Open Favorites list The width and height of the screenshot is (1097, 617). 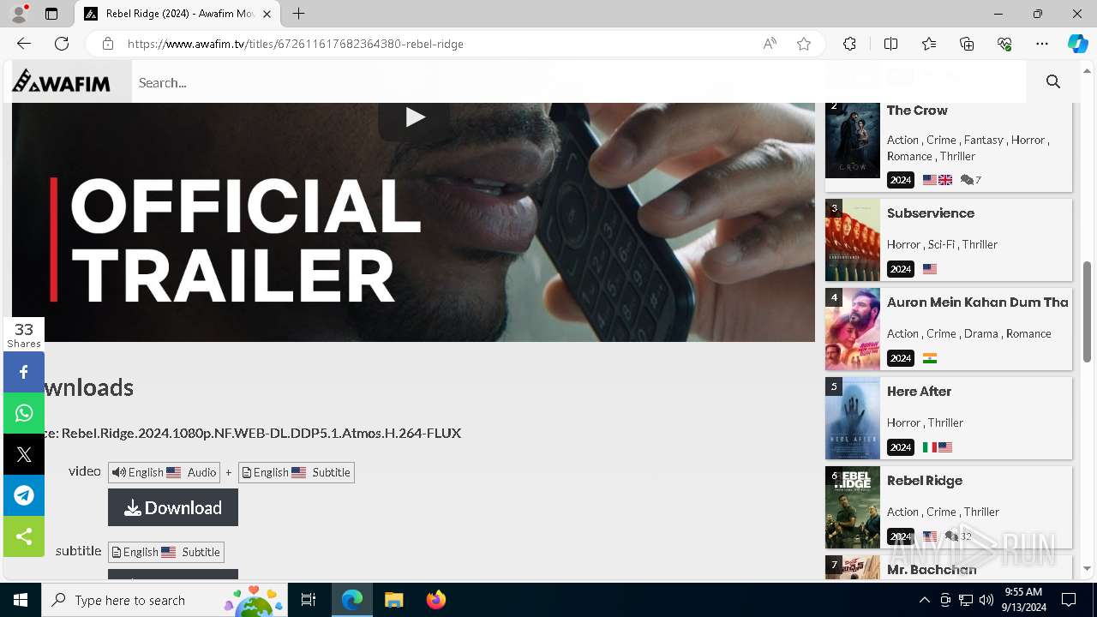[929, 44]
